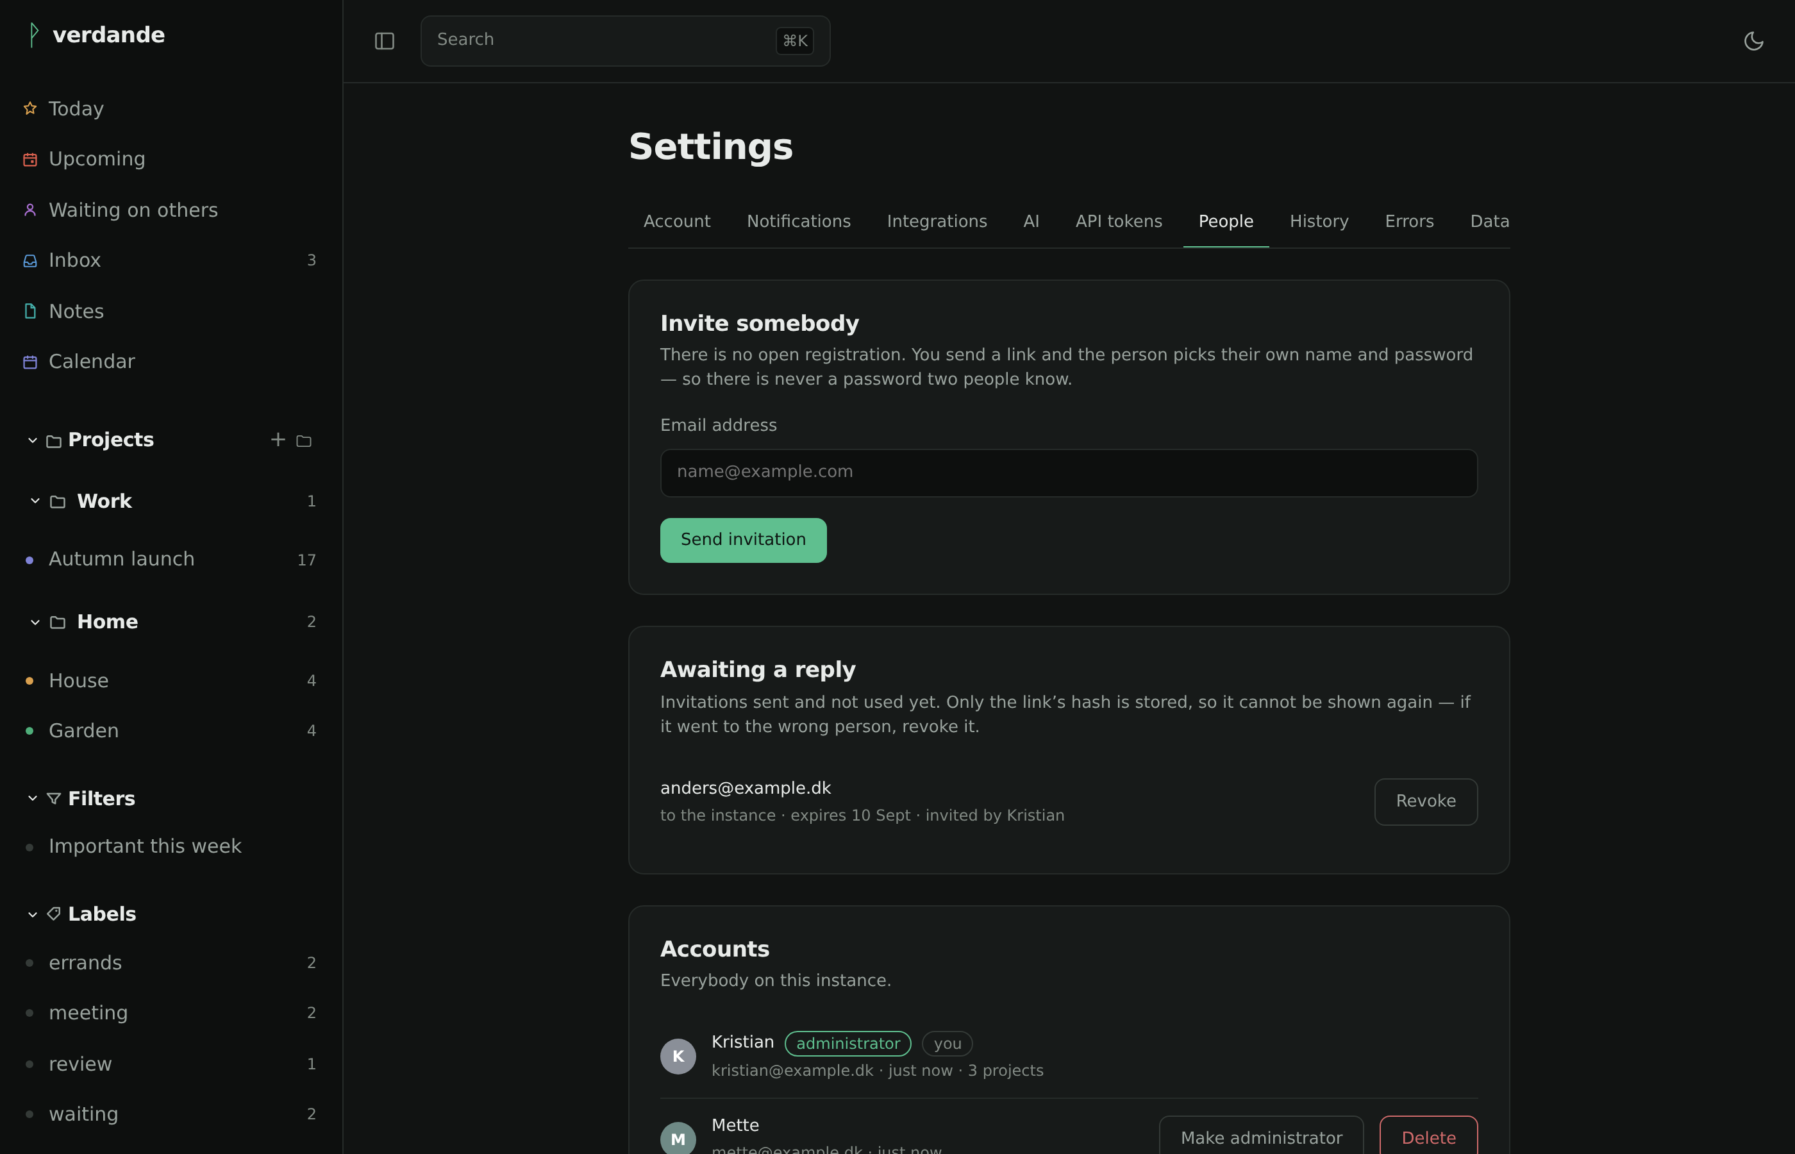Go to the API tokens tab
The height and width of the screenshot is (1154, 1795).
click(x=1119, y=221)
